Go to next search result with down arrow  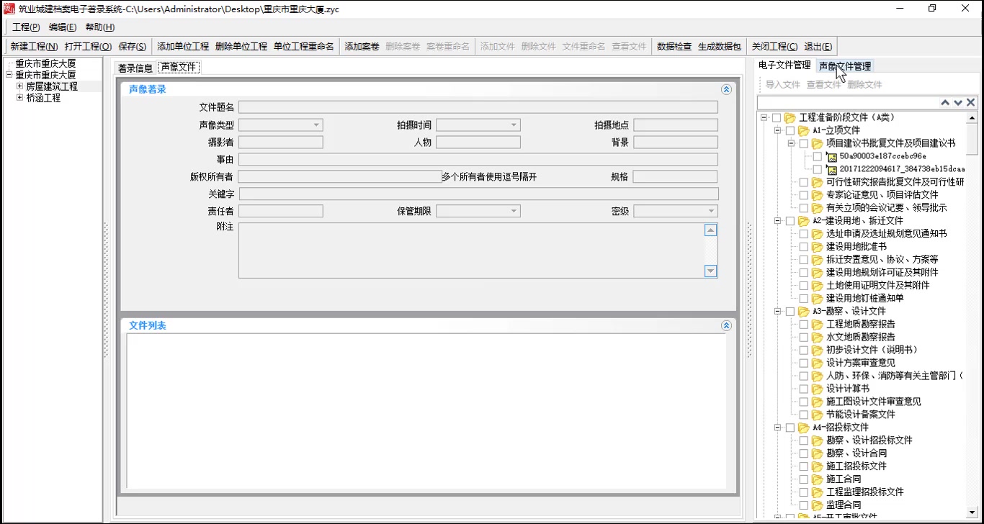click(958, 103)
